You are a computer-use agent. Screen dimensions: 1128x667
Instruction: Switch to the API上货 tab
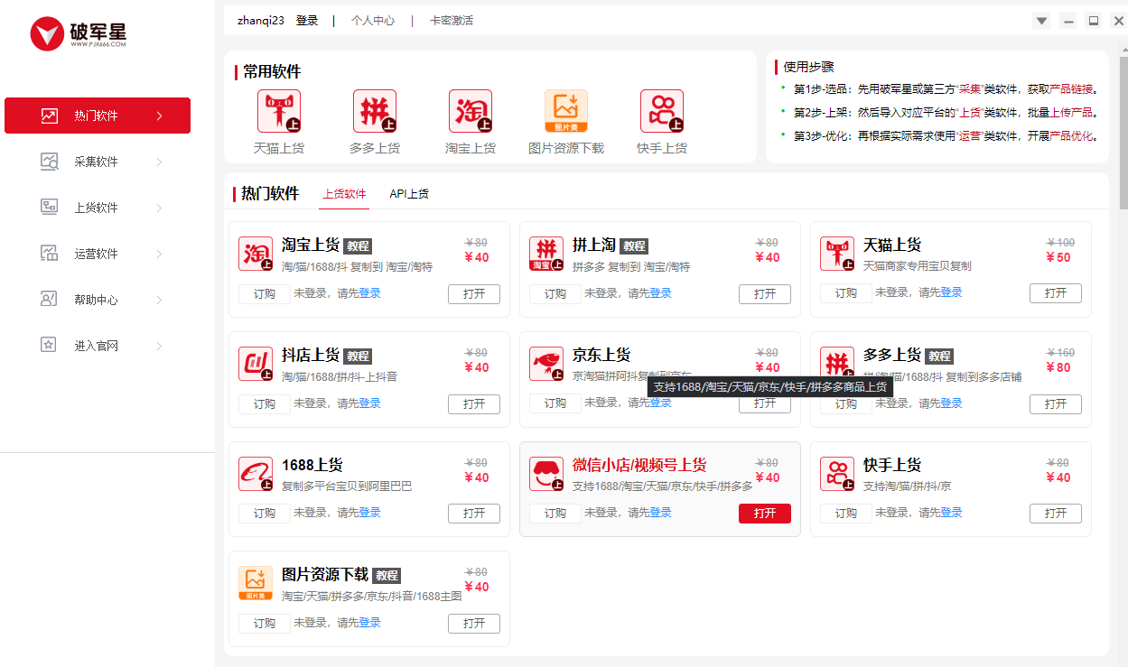pos(409,194)
